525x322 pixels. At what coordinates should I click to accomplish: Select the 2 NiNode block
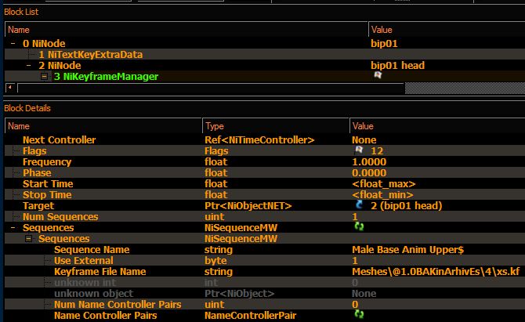click(x=60, y=66)
